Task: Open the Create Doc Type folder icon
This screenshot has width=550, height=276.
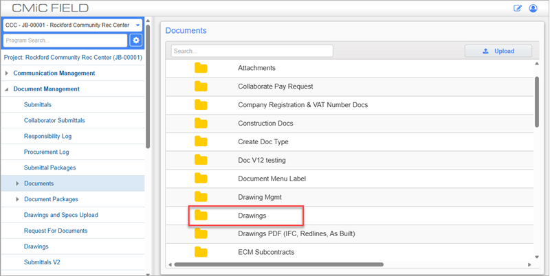Action: click(x=201, y=142)
